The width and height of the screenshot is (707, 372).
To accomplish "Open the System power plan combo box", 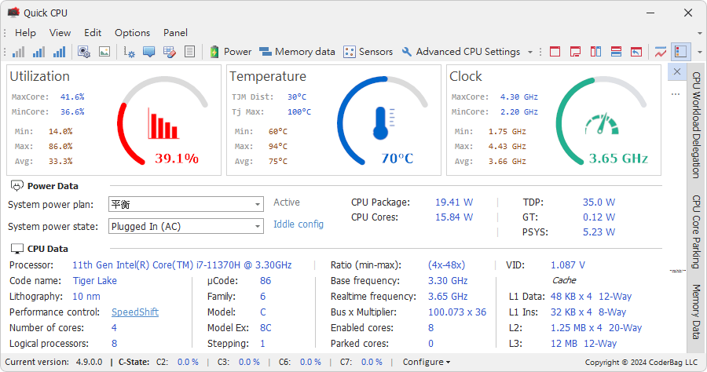I will (x=186, y=205).
